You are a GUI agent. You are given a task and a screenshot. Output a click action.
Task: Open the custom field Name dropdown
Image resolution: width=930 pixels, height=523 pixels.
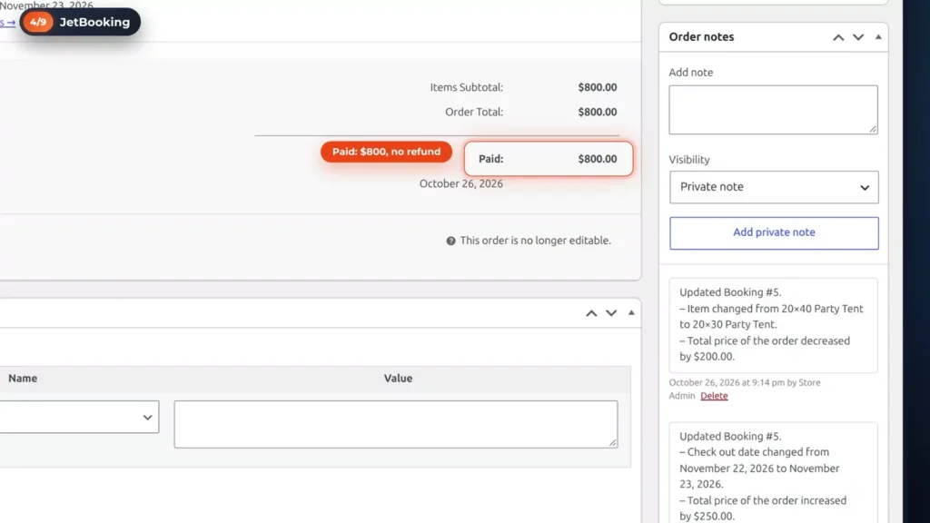click(x=80, y=417)
